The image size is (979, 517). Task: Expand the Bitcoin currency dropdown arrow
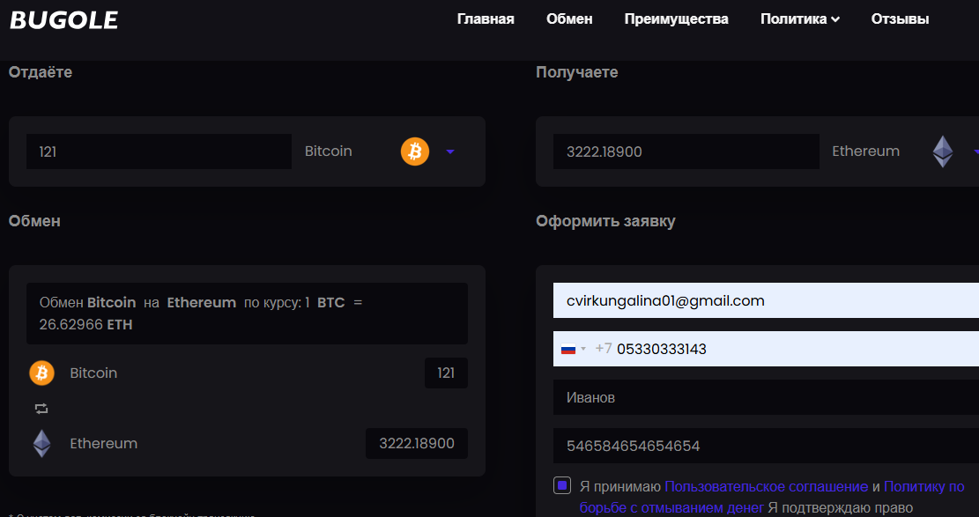(x=451, y=151)
